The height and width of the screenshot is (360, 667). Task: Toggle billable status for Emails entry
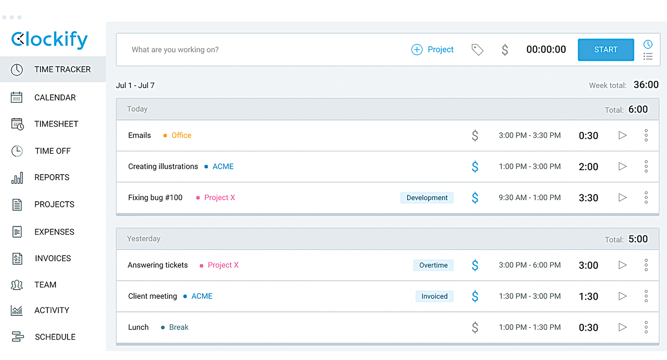coord(475,135)
